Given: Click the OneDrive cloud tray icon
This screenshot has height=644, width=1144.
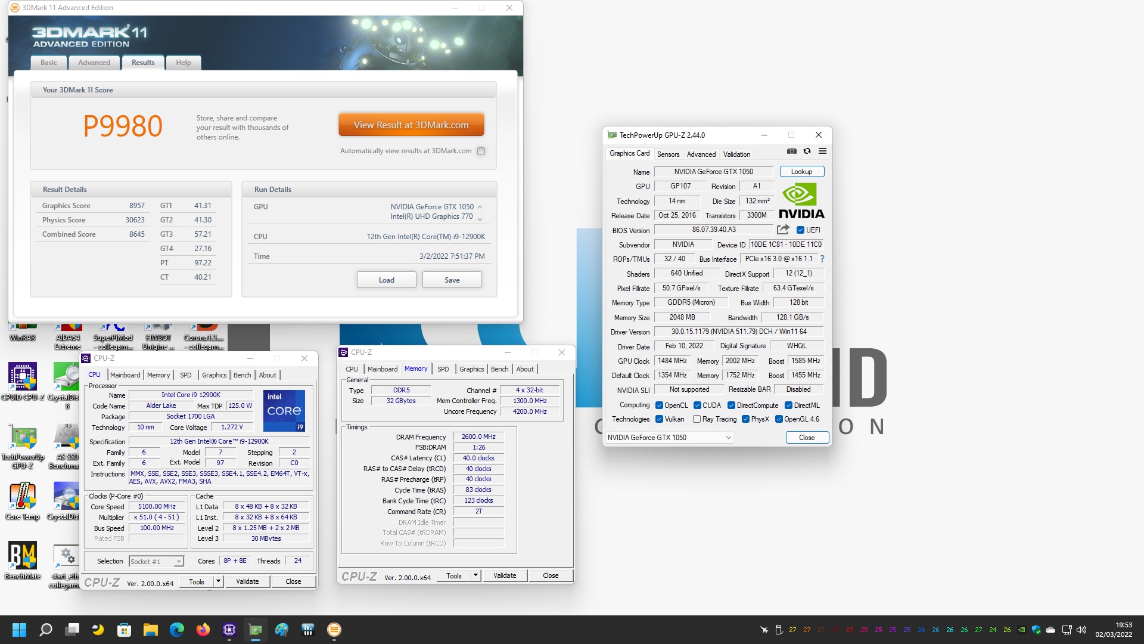Looking at the screenshot, I should pos(1050,630).
